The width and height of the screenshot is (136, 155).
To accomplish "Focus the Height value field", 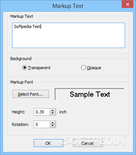I will click(x=42, y=112).
